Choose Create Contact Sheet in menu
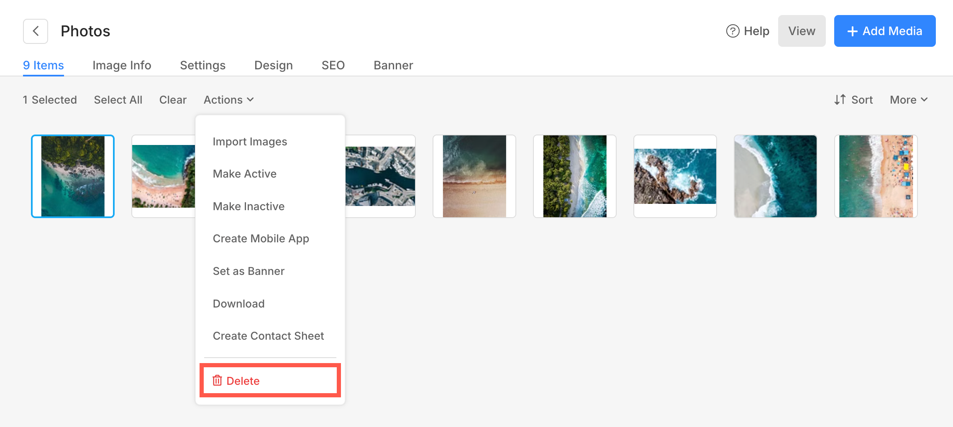This screenshot has width=953, height=427. coord(268,336)
